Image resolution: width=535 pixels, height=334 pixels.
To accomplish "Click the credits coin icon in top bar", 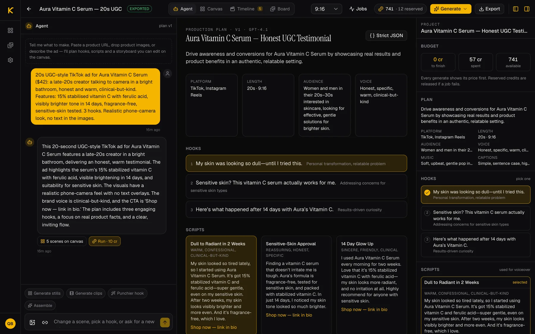I will (x=381, y=9).
